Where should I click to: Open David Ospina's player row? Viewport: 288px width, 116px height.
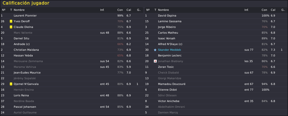[216, 16]
